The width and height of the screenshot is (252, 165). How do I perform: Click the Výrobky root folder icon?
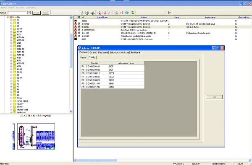click(11, 17)
